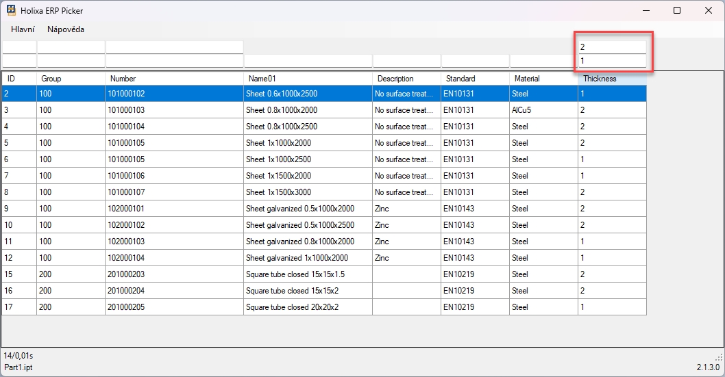Open the Hlavní menu
The height and width of the screenshot is (377, 725).
pos(23,29)
